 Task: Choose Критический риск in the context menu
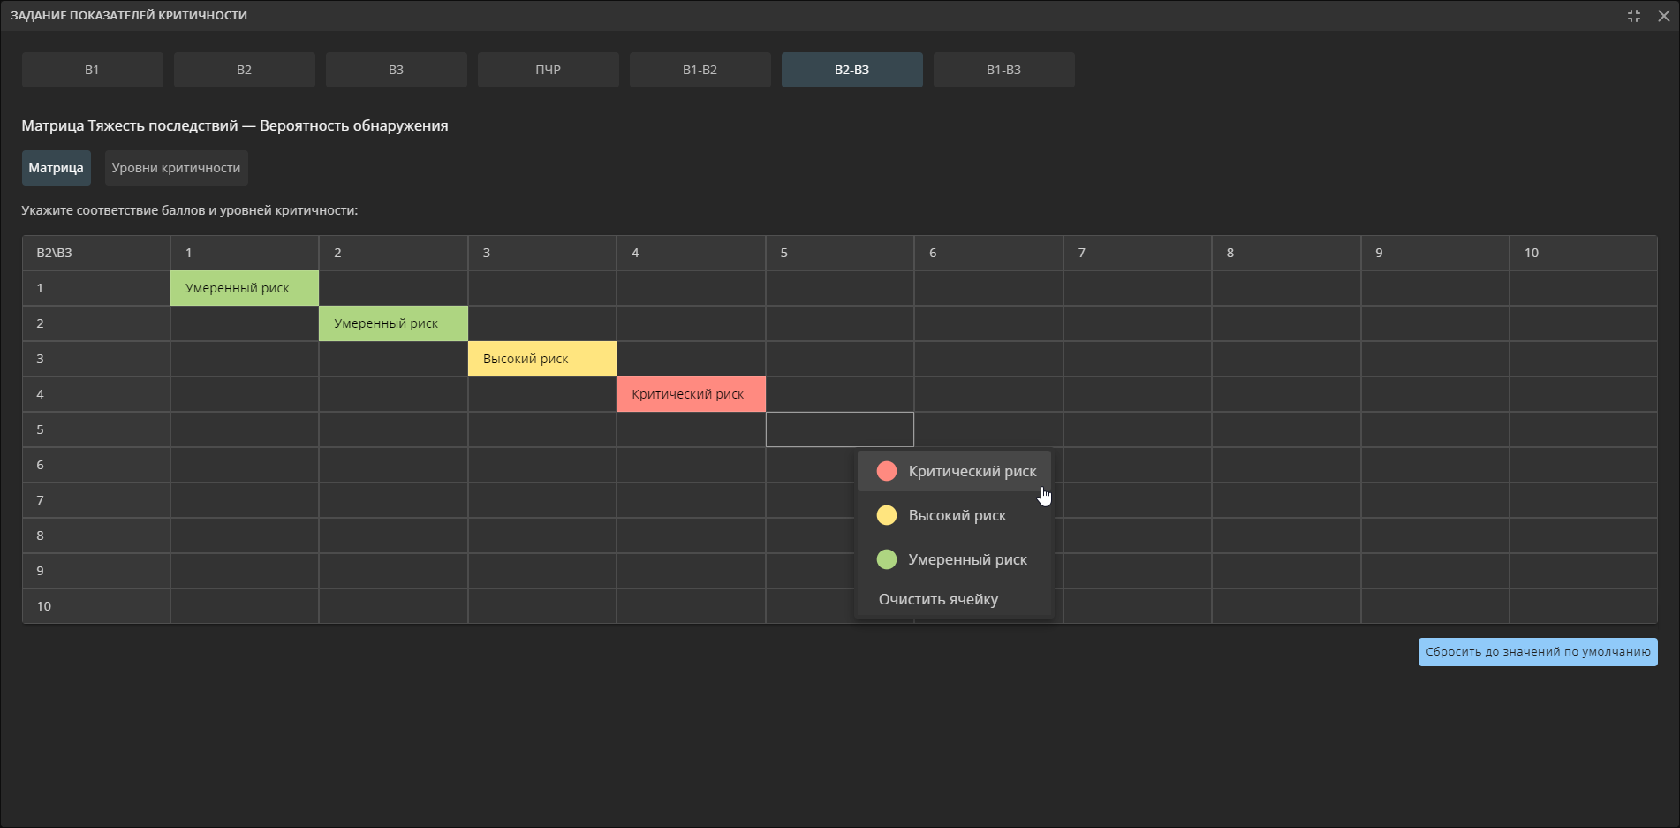[x=955, y=471]
